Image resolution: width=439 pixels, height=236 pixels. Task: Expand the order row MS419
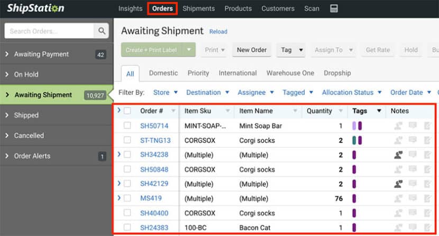coord(118,198)
